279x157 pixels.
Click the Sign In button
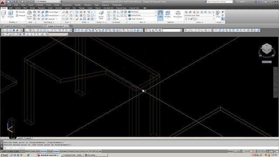coord(241,2)
